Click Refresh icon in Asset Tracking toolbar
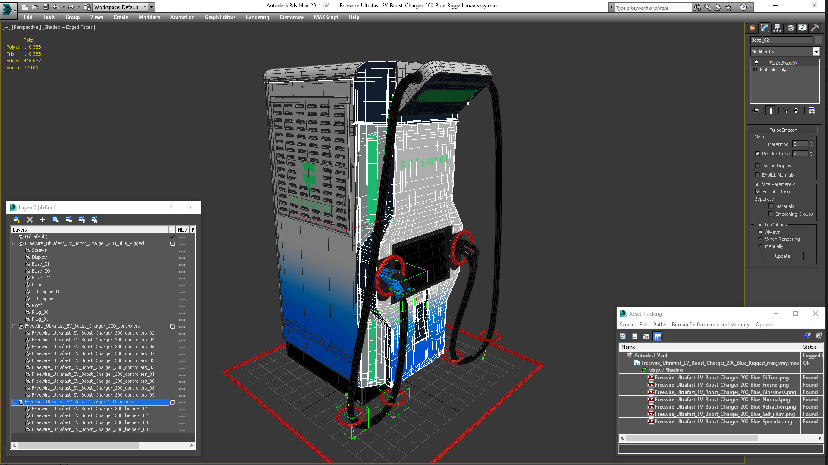The image size is (828, 465). (x=623, y=336)
